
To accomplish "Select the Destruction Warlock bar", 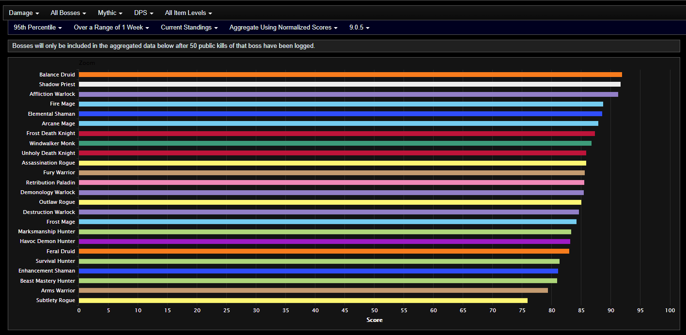I will (x=329, y=212).
